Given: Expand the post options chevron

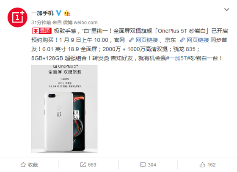Looking at the screenshot, I should (226, 10).
